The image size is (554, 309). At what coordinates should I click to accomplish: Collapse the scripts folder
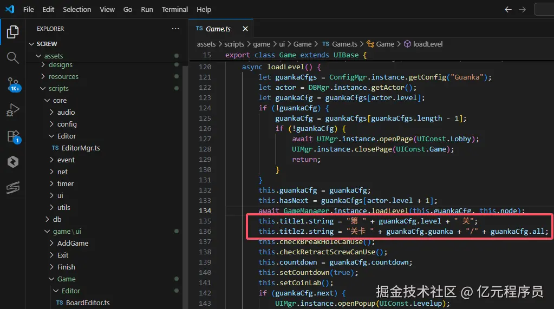(58, 88)
